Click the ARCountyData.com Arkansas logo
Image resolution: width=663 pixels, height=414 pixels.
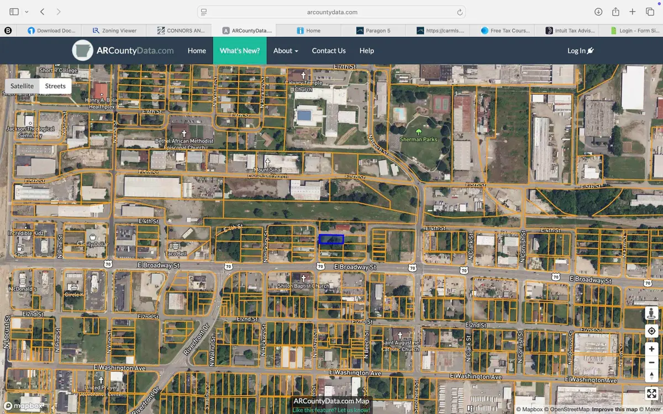click(x=123, y=50)
